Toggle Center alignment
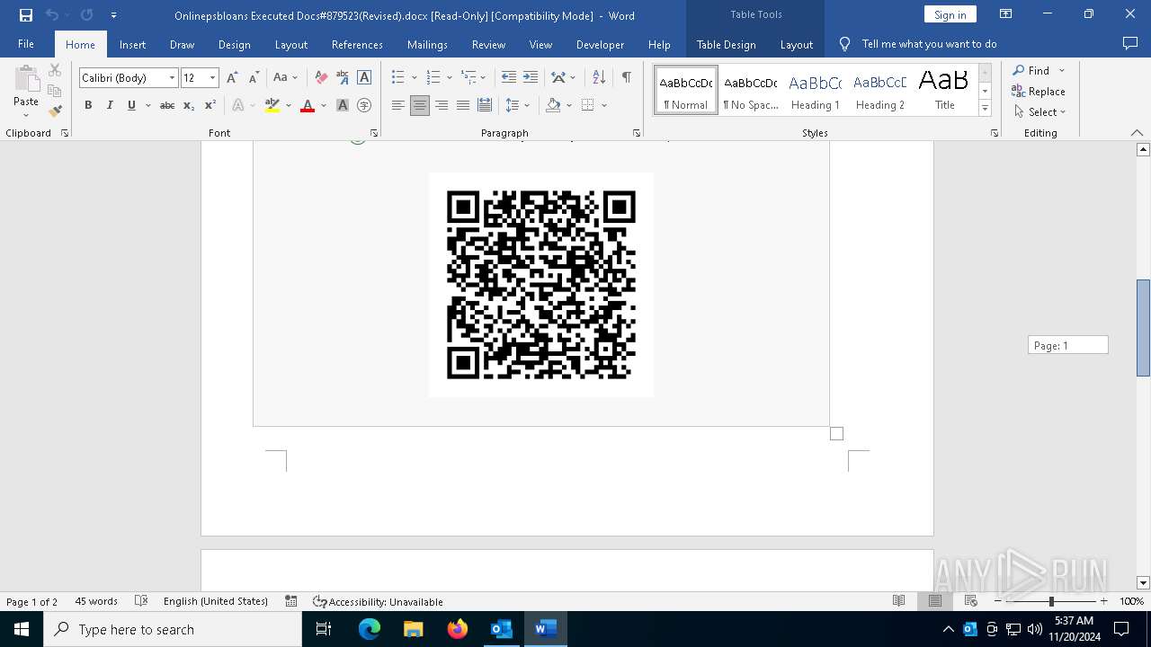The height and width of the screenshot is (647, 1151). pos(420,105)
